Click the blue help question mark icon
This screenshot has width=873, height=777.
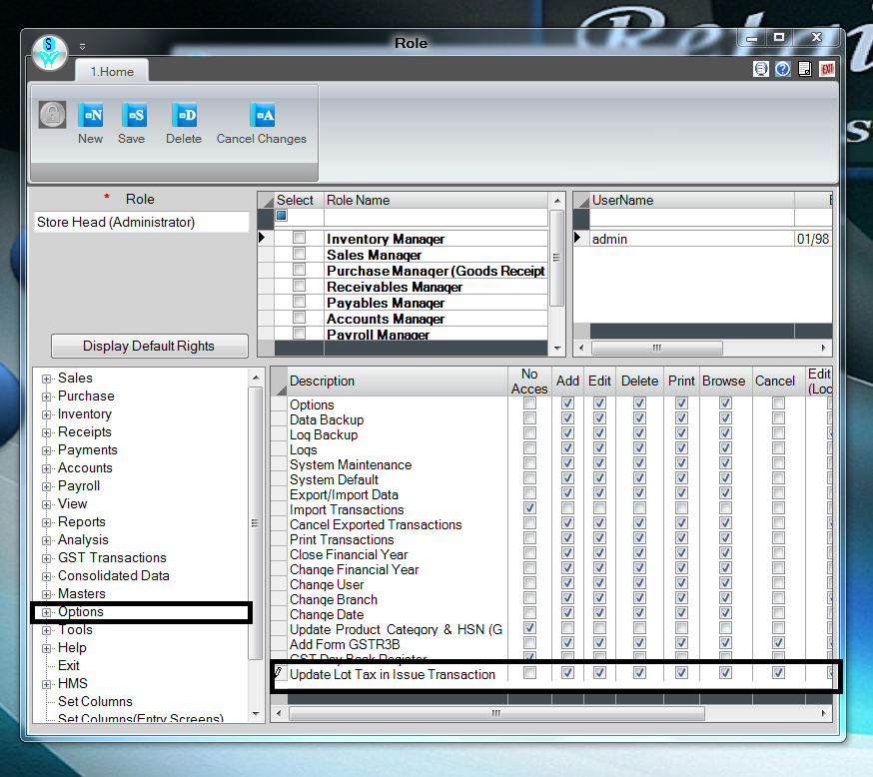pyautogui.click(x=783, y=69)
